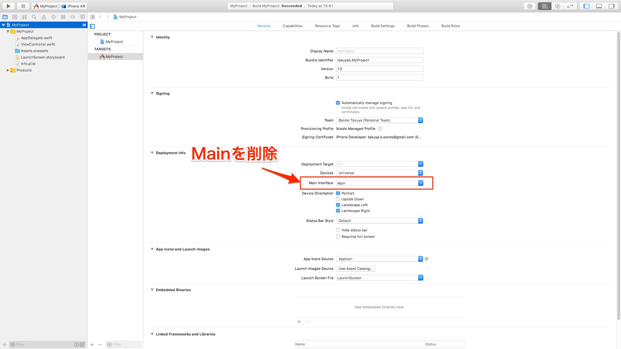Open the Team dropdown
The image size is (621, 349).
click(x=379, y=120)
